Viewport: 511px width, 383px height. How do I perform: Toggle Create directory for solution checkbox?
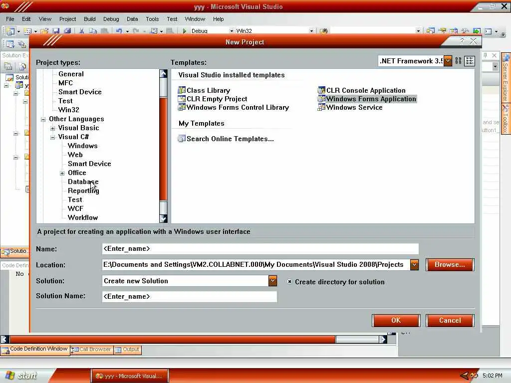tap(289, 281)
